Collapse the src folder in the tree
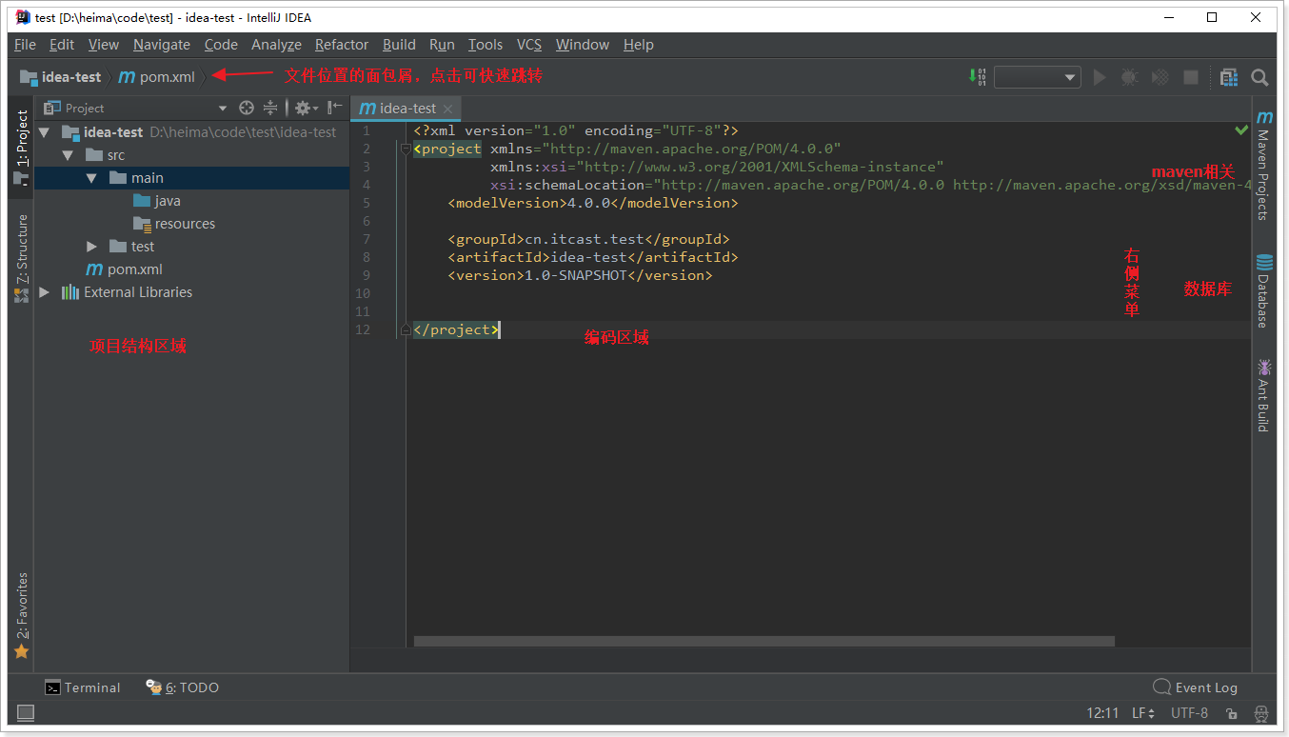 click(x=68, y=155)
